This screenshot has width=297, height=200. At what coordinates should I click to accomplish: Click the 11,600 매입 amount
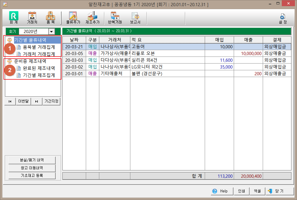(x=226, y=60)
